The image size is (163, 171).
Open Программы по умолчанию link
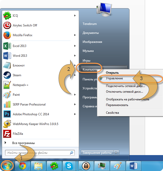(90, 97)
